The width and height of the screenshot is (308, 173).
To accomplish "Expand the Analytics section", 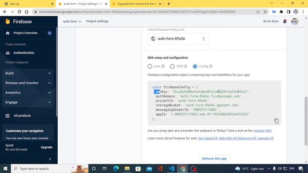I will (x=28, y=93).
